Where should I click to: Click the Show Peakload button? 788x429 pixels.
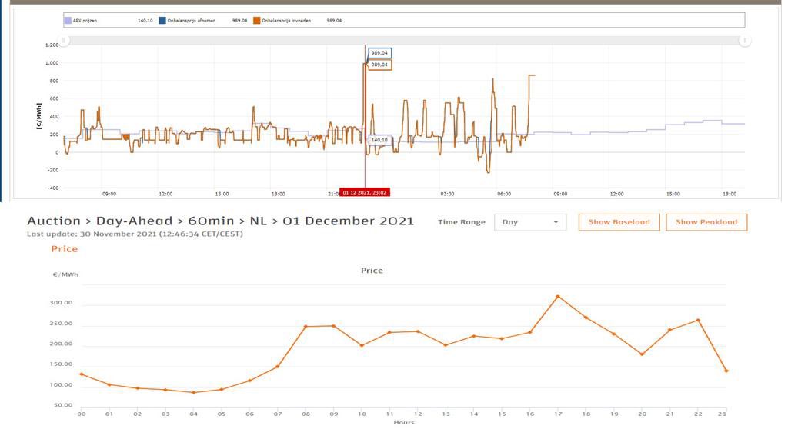pos(706,222)
